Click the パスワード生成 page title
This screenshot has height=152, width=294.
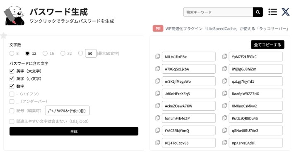click(59, 12)
